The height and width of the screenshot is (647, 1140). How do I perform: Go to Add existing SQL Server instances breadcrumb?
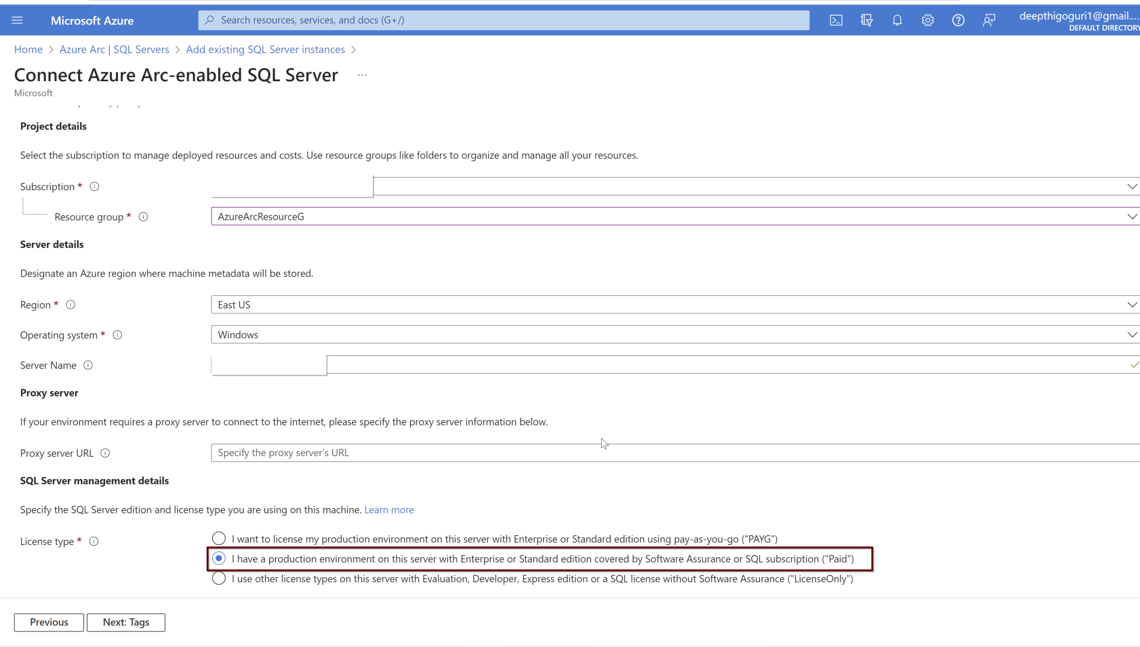click(266, 50)
